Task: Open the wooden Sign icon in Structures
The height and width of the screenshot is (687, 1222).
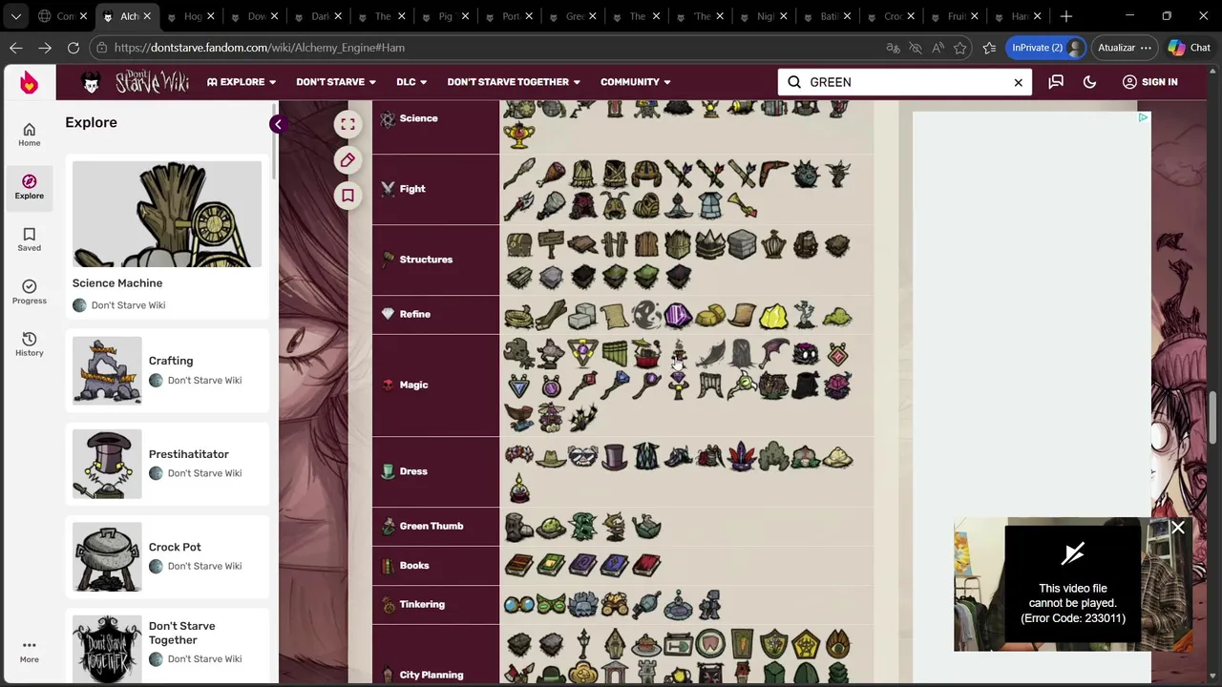Action: click(x=551, y=244)
